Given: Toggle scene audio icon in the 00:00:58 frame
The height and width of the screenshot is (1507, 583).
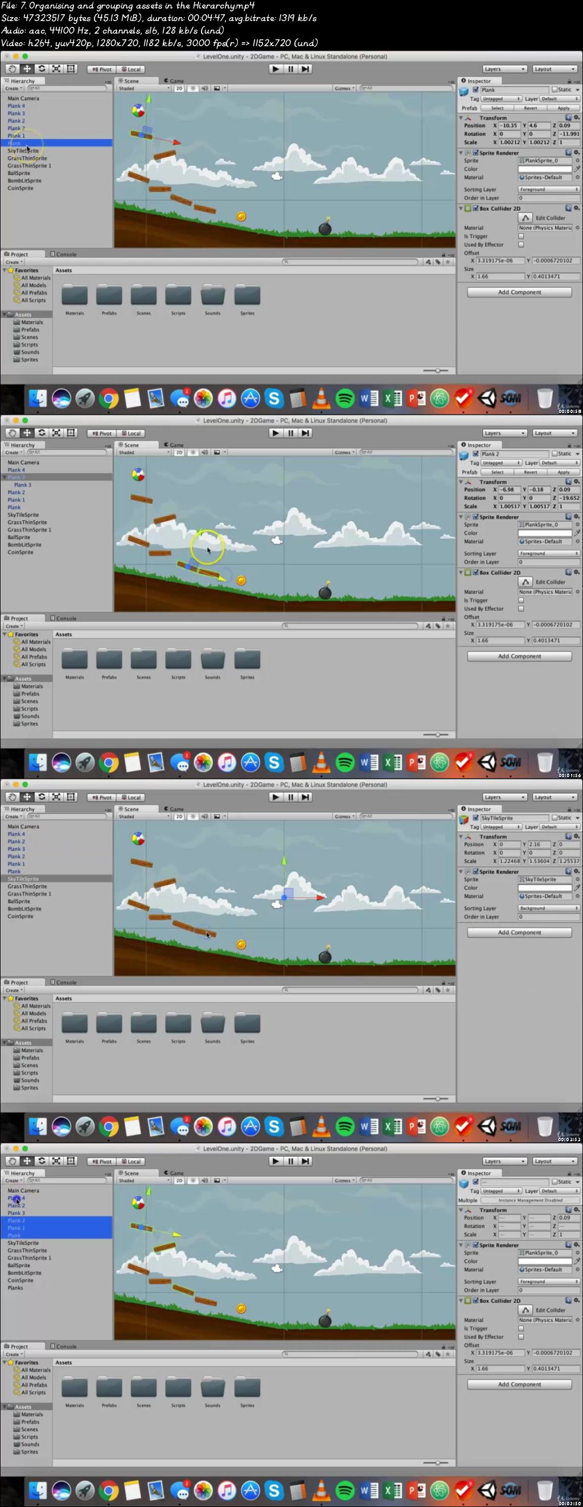Looking at the screenshot, I should tap(204, 88).
